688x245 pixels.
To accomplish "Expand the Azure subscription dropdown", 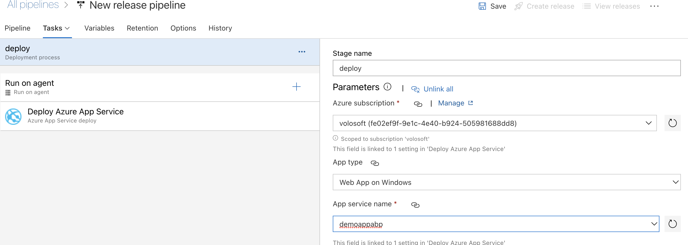I will [648, 123].
